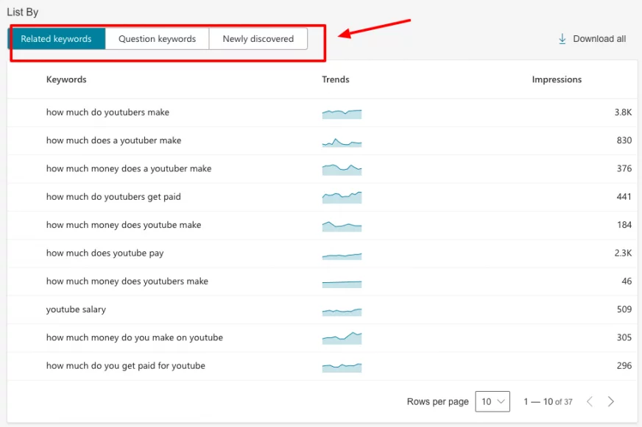
Task: Click the 830 impressions value
Action: pyautogui.click(x=624, y=140)
